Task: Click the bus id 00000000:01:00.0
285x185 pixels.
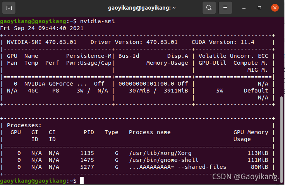Action: (146, 84)
